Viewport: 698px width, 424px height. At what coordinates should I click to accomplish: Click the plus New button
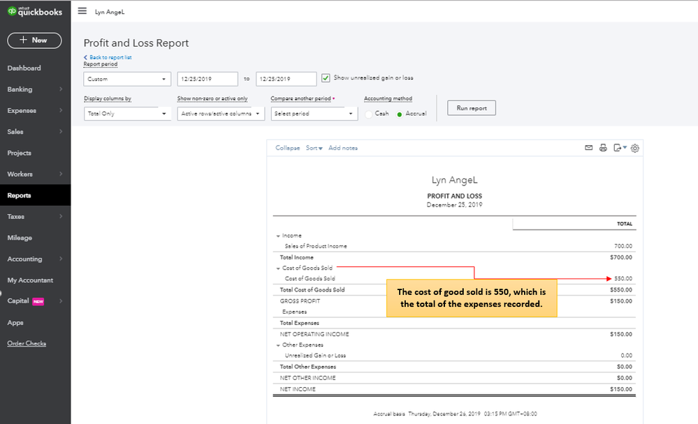click(x=34, y=40)
